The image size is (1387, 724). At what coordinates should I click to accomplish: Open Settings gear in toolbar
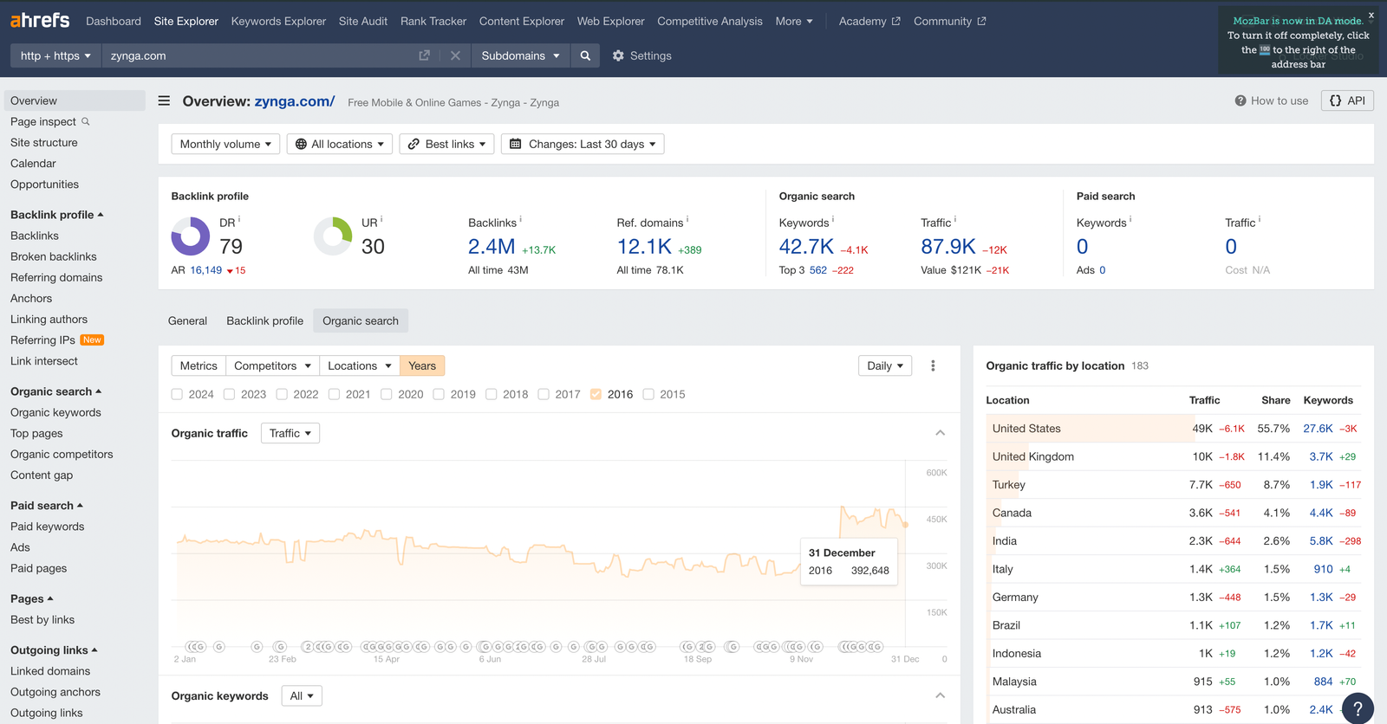point(618,55)
